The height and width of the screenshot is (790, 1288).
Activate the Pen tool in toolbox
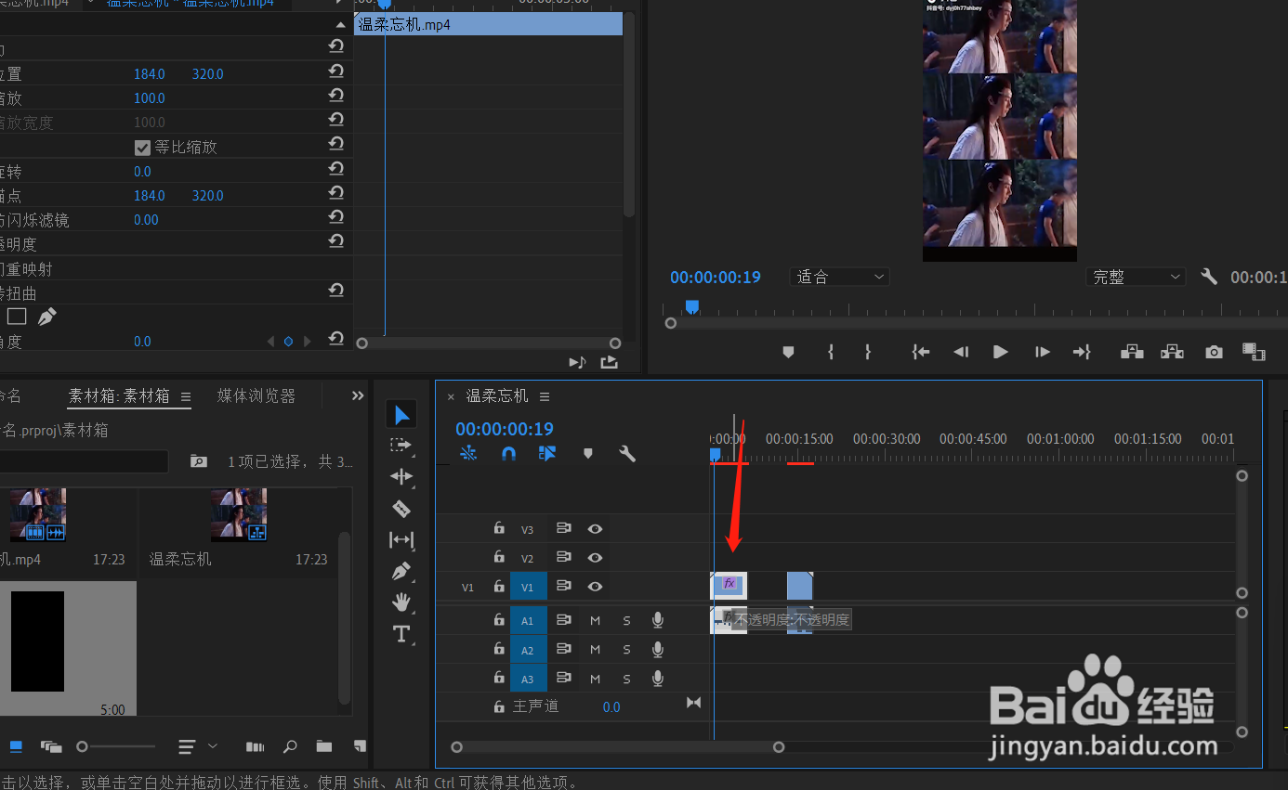tap(401, 571)
